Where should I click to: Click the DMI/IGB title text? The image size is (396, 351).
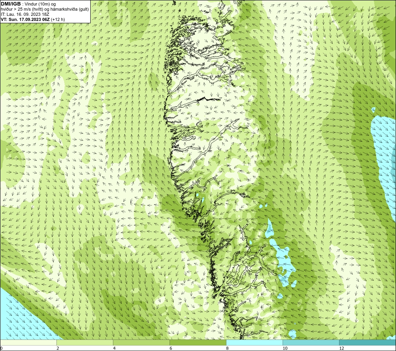[11, 4]
